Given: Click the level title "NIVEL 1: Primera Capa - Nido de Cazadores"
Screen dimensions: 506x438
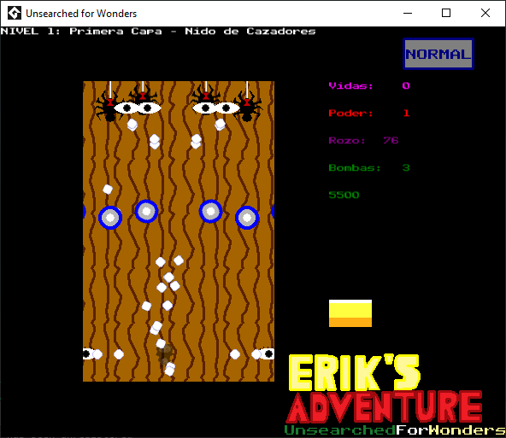Looking at the screenshot, I should tap(158, 32).
